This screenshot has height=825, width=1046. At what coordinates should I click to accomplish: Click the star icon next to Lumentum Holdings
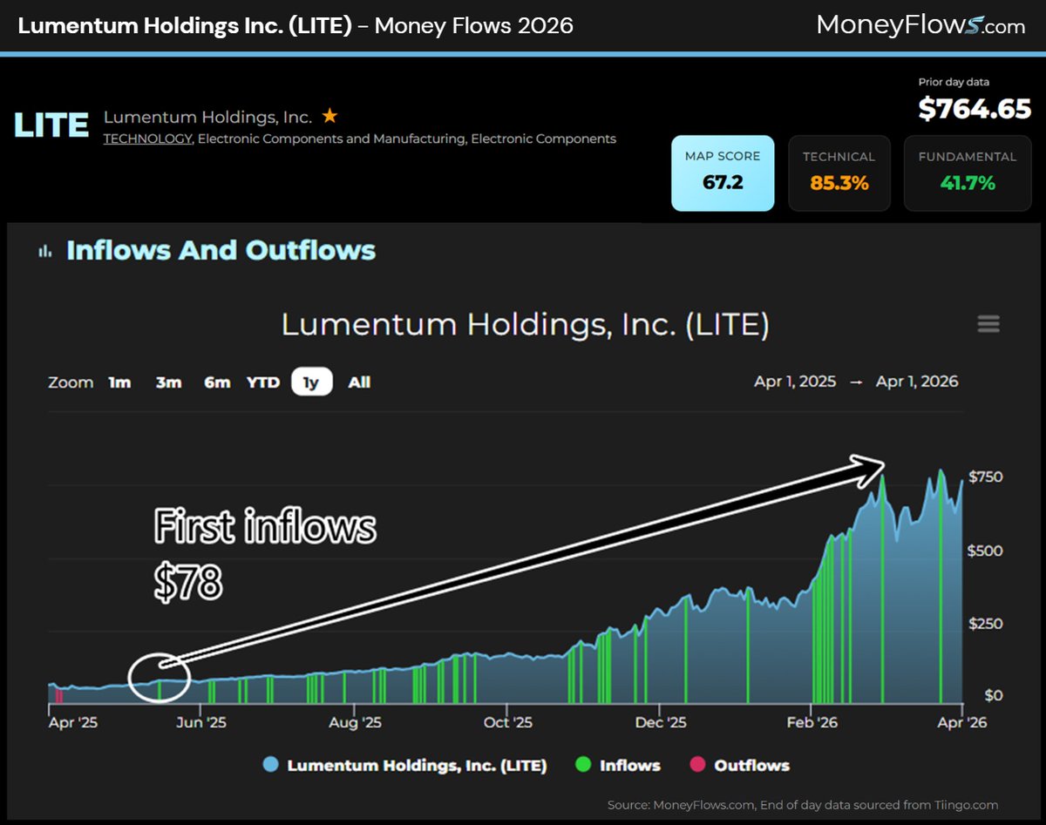[x=329, y=114]
